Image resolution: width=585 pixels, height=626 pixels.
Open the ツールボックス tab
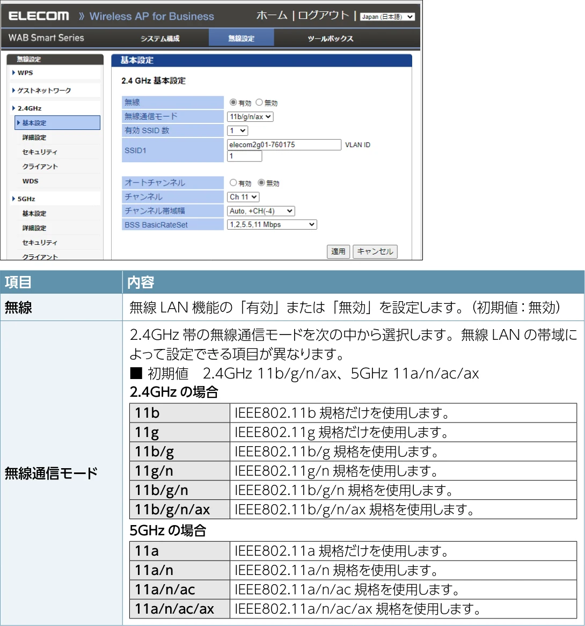pos(331,38)
